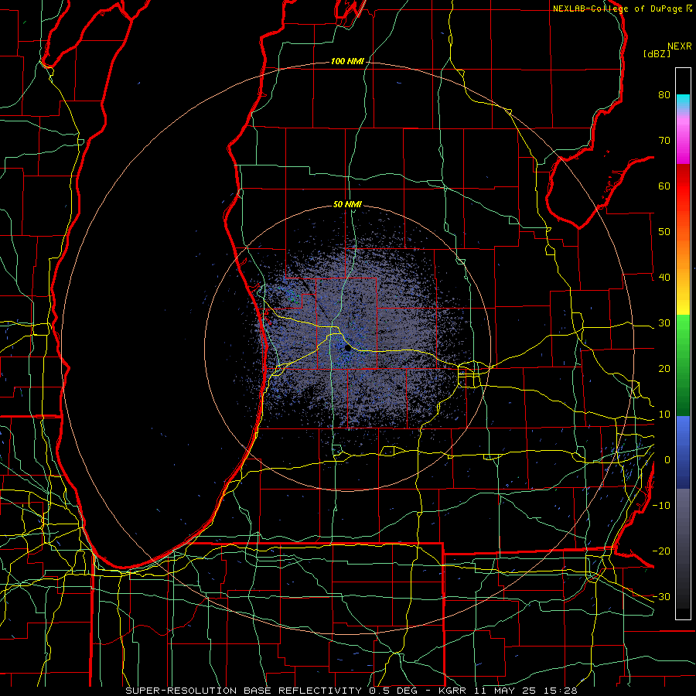Click the blue segment of the color bar
696x696 pixels.
pos(683,452)
